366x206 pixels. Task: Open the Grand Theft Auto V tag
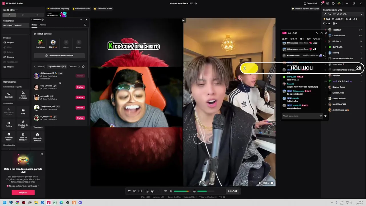(x=103, y=9)
